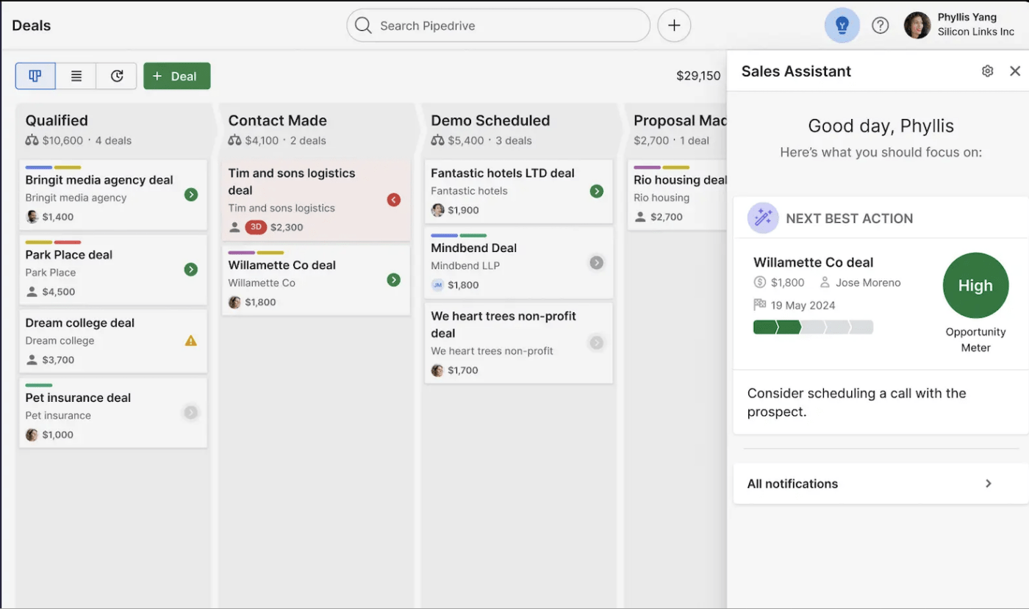This screenshot has width=1029, height=609.
Task: Open the Park Place deal card
Action: pyautogui.click(x=113, y=270)
